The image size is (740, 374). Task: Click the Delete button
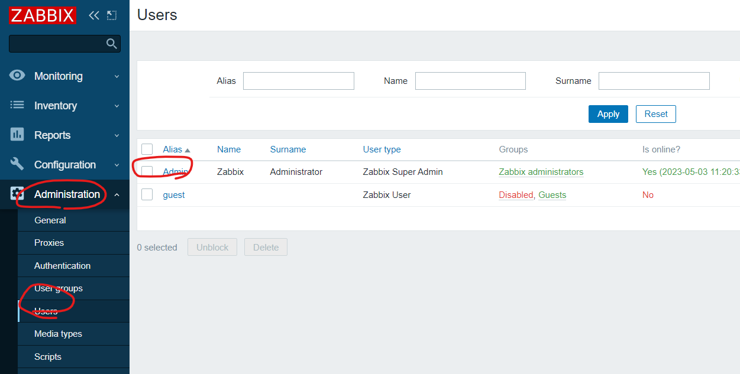266,248
